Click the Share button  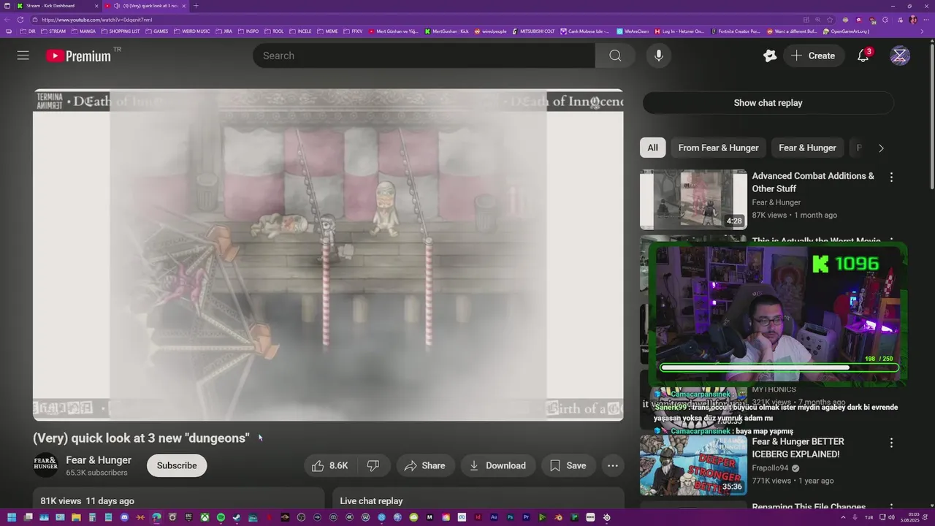click(425, 465)
